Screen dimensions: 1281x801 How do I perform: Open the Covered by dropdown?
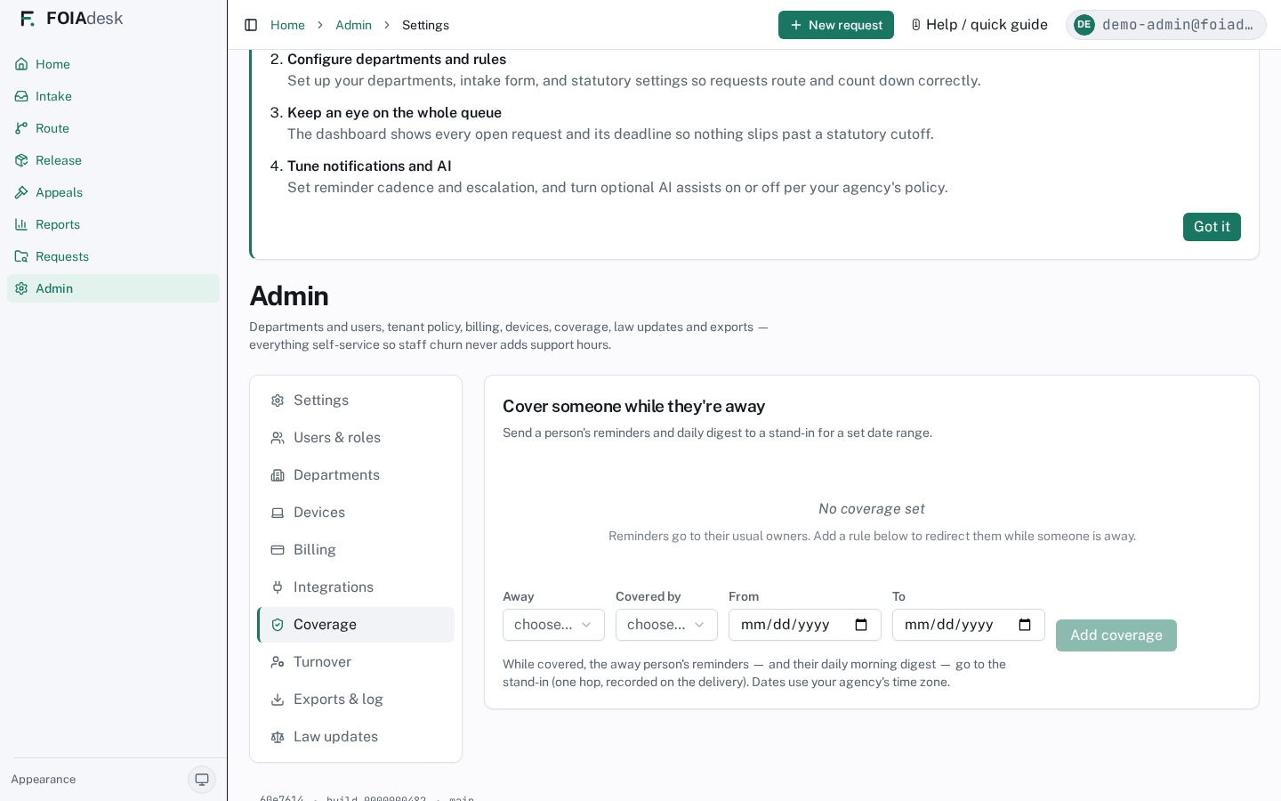pyautogui.click(x=666, y=625)
